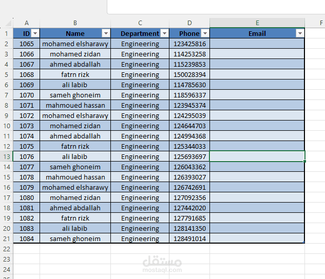325x279 pixels.
Task: Select column C header
Action: click(x=140, y=23)
